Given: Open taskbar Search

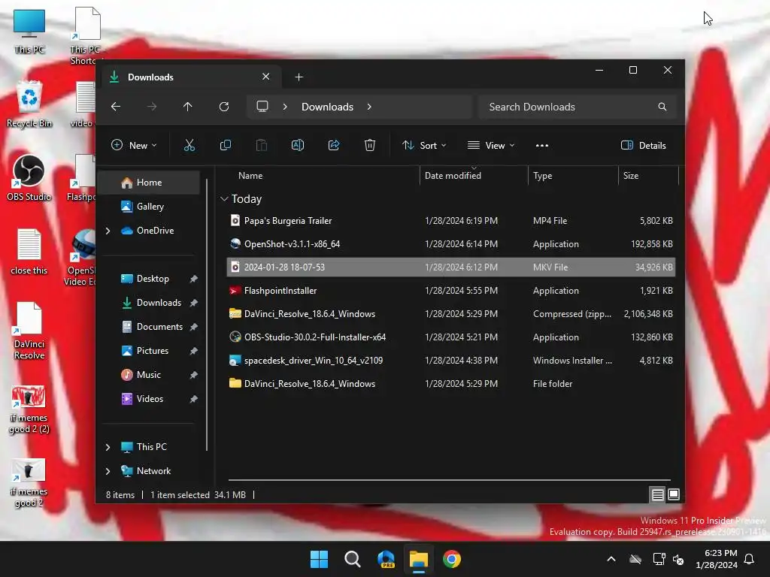Looking at the screenshot, I should (x=353, y=559).
